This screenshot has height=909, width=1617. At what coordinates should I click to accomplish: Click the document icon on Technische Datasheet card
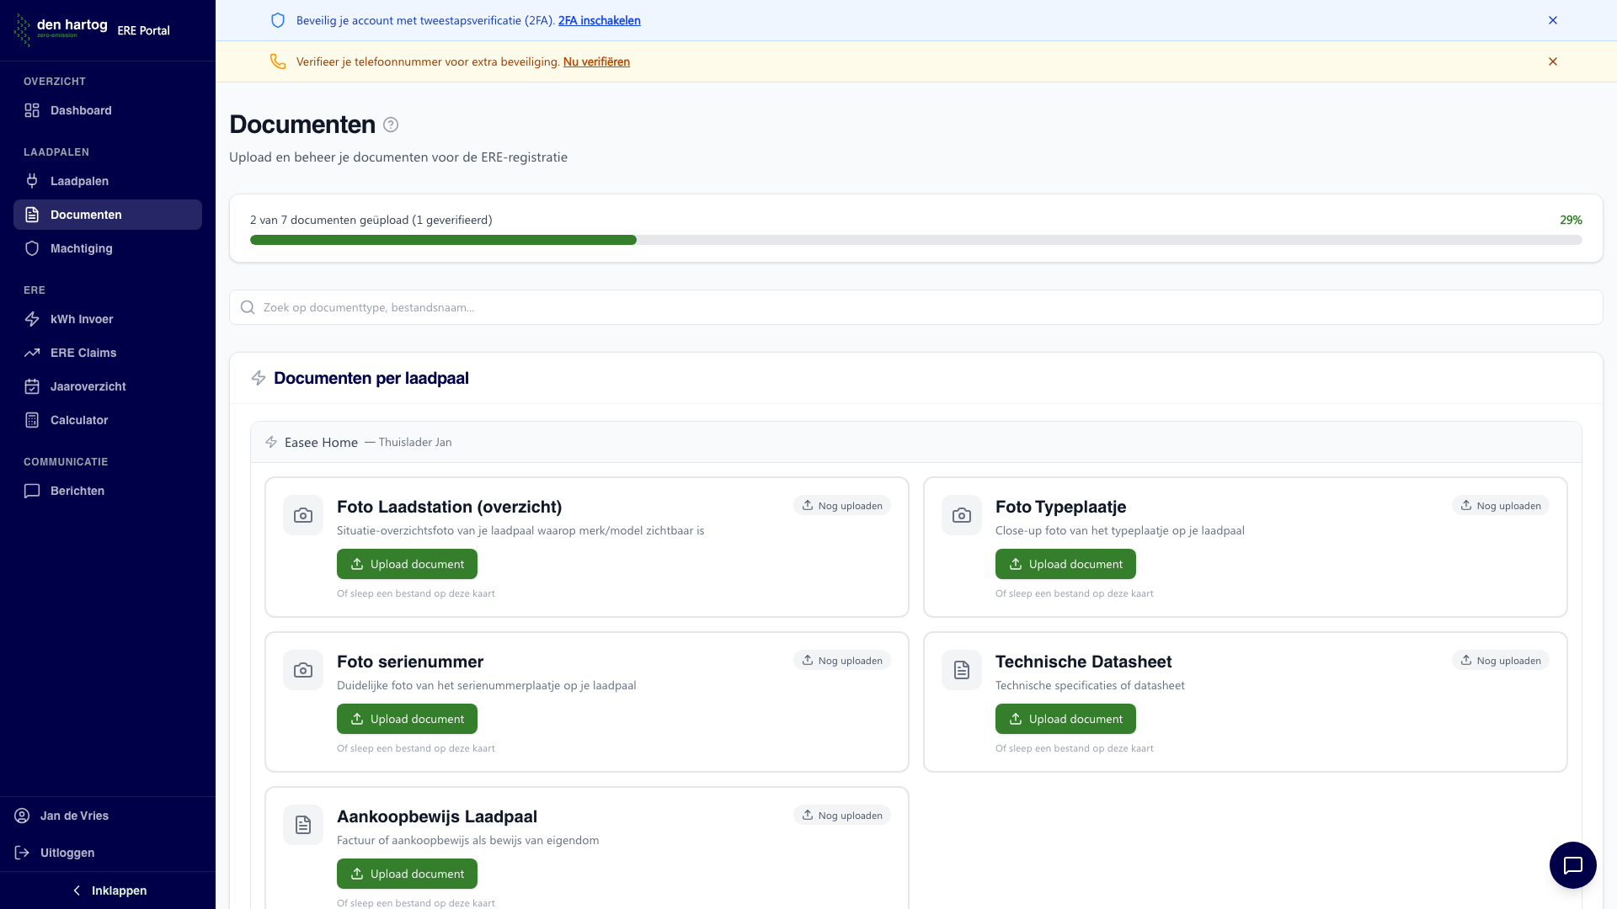962,670
